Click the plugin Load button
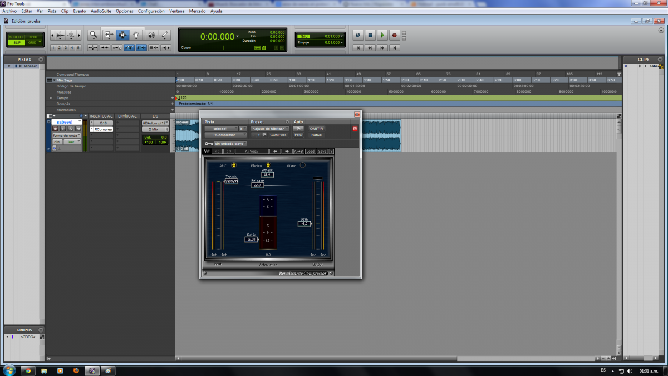 coord(310,151)
